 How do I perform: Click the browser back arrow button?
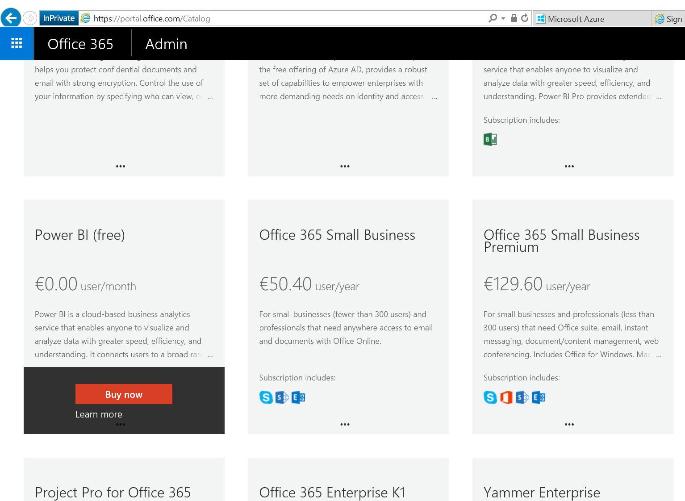11,18
